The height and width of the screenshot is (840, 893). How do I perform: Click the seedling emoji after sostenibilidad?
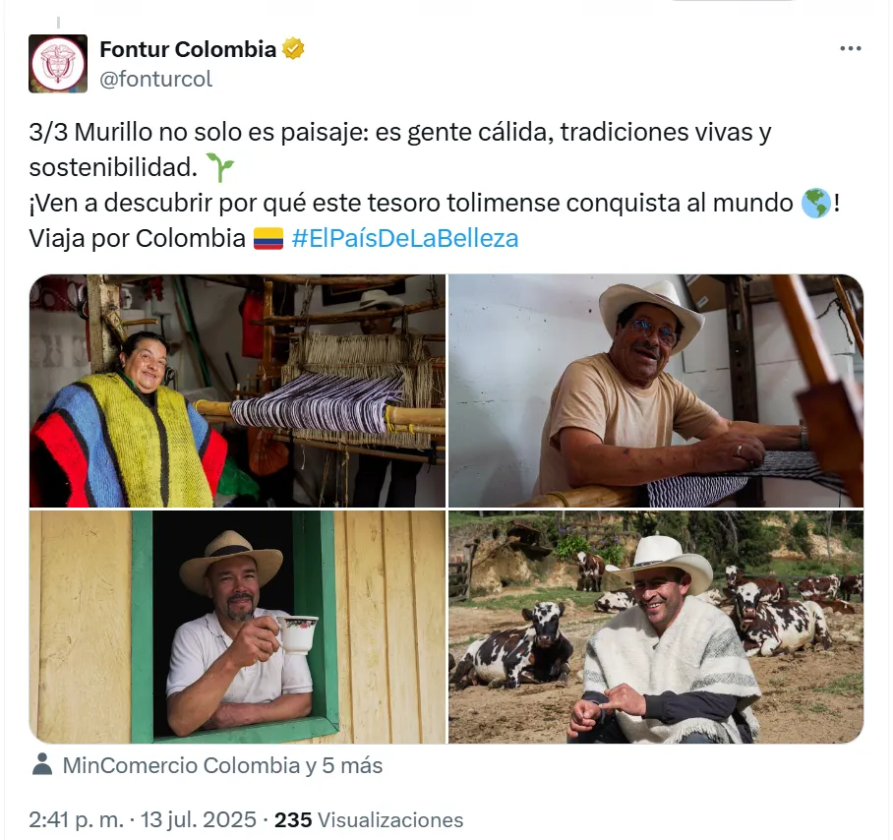click(x=220, y=167)
